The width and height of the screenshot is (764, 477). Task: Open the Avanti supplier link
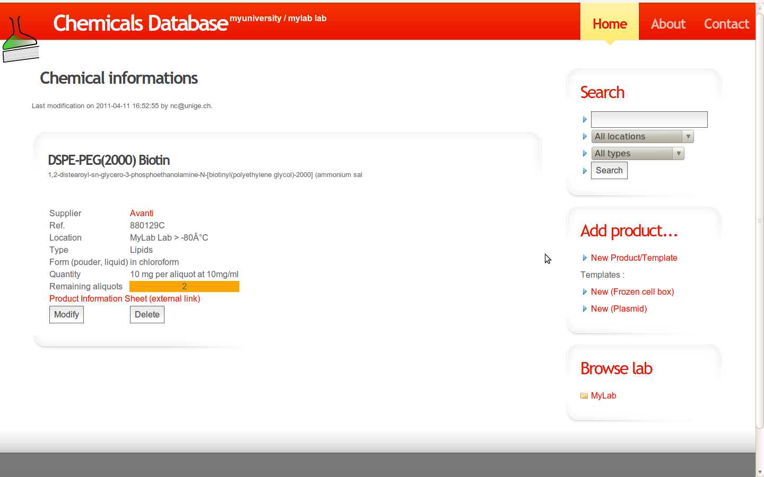142,213
